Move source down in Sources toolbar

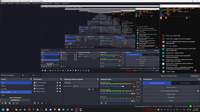click(x=49, y=103)
